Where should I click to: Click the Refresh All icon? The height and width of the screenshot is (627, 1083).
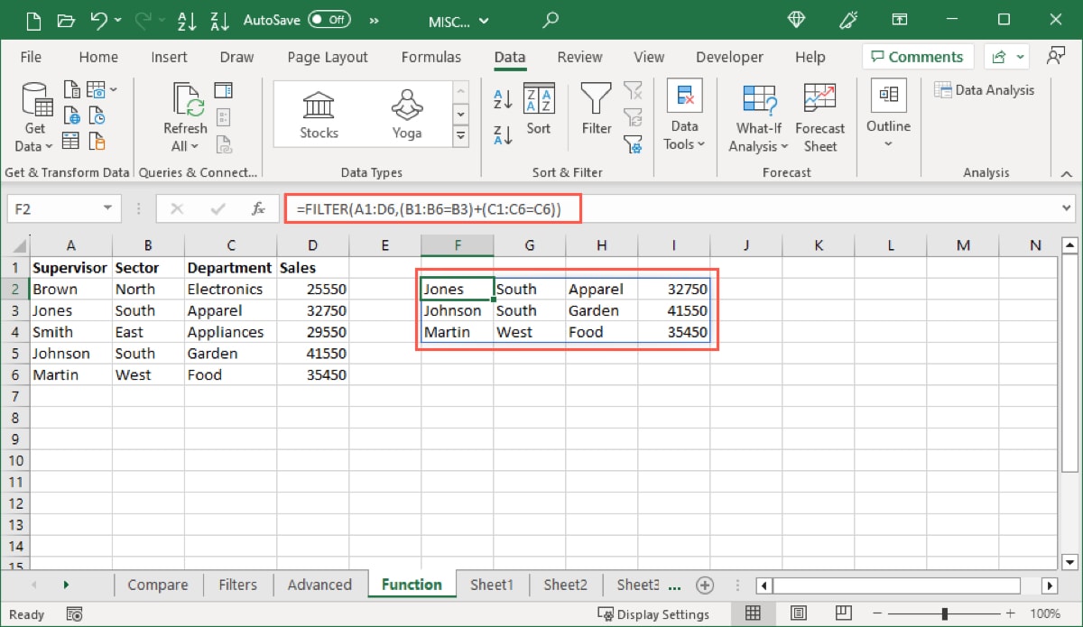[x=184, y=113]
